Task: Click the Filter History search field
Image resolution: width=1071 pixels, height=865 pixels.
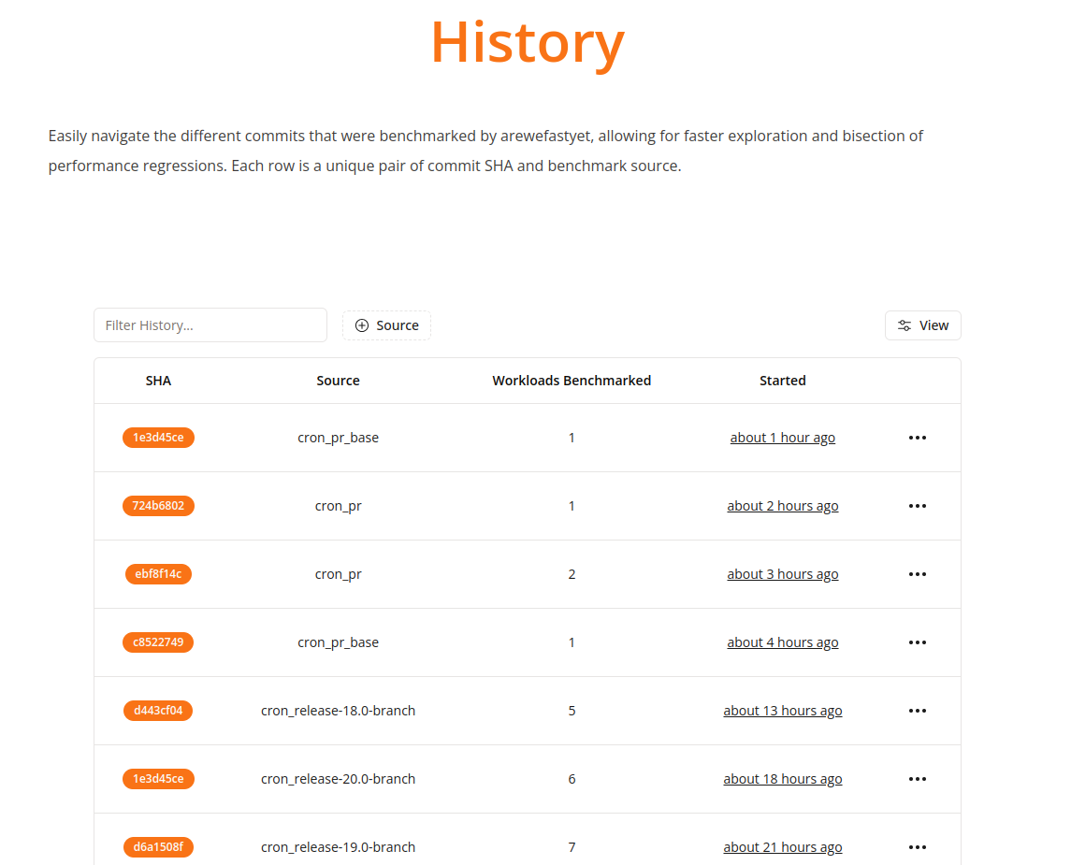Action: pos(210,325)
